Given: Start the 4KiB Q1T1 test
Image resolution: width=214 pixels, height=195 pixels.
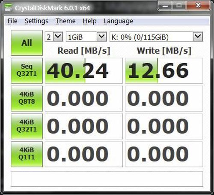Looking at the screenshot, I should click(x=27, y=154).
